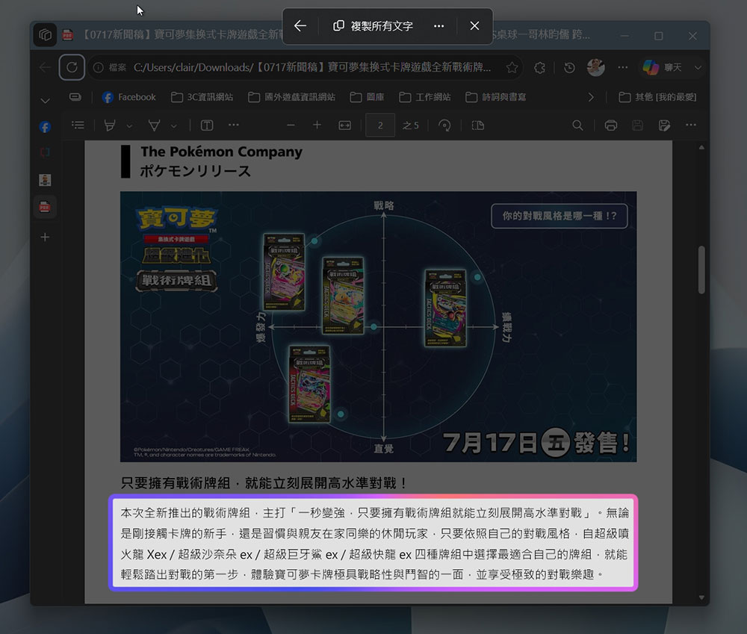Click the 複製所有文字 copy all text button
This screenshot has height=634, width=747.
click(x=373, y=25)
